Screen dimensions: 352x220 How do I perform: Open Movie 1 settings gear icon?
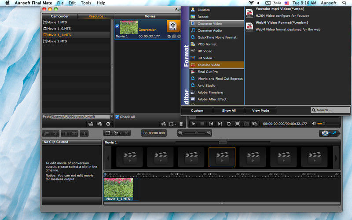[169, 37]
